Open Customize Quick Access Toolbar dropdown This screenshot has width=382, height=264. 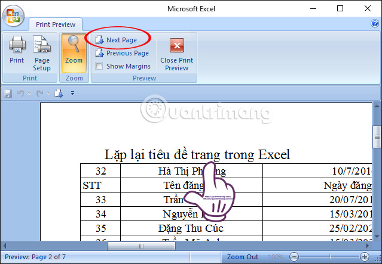pos(72,93)
